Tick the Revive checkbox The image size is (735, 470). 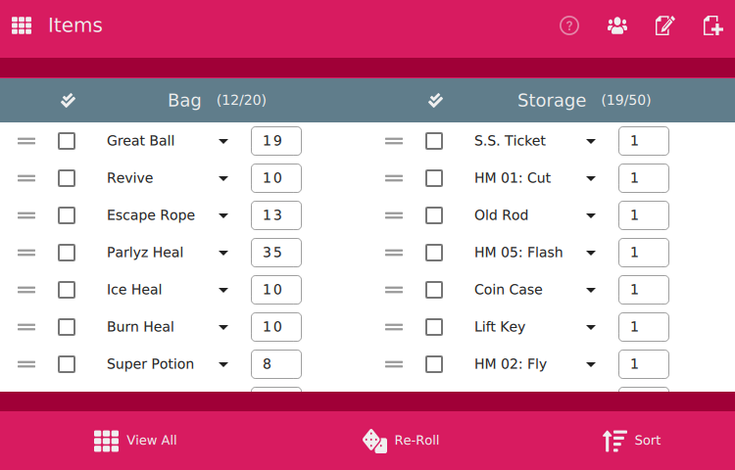tap(67, 178)
